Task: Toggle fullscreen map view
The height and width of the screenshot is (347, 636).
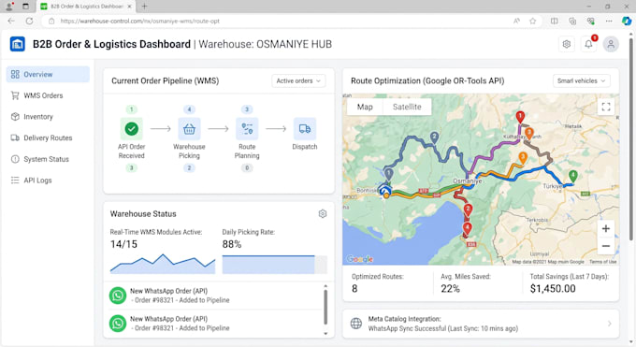Action: 606,107
